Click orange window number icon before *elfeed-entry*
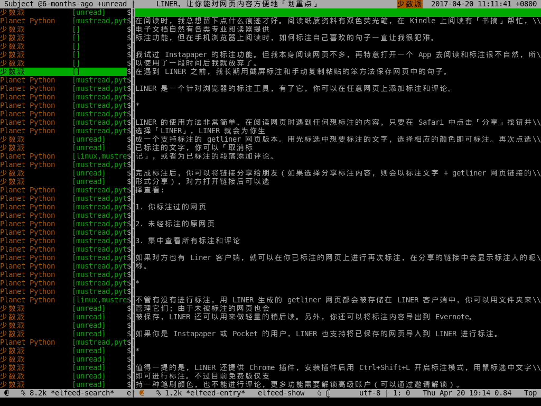This screenshot has height=406, width=541. click(x=142, y=393)
